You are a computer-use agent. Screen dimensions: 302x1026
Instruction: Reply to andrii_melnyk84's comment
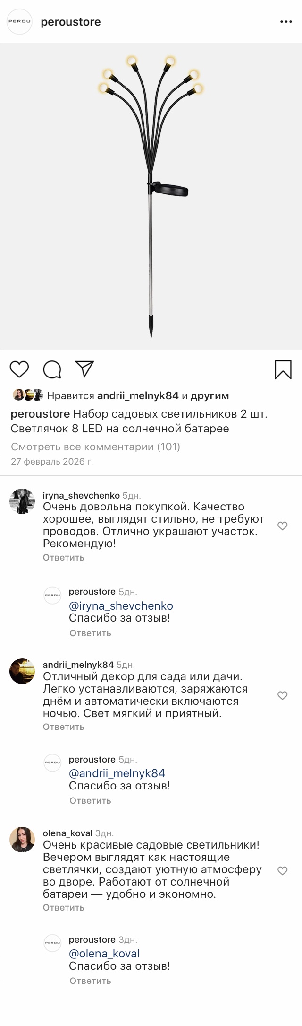[x=64, y=727]
